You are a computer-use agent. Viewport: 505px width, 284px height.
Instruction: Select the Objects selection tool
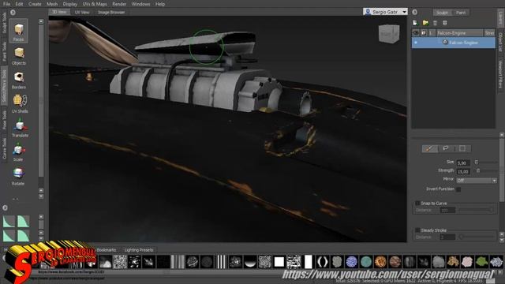19,56
